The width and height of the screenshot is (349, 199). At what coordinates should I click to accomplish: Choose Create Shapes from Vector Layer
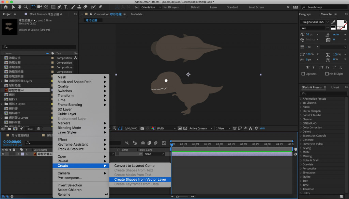pos(140,180)
